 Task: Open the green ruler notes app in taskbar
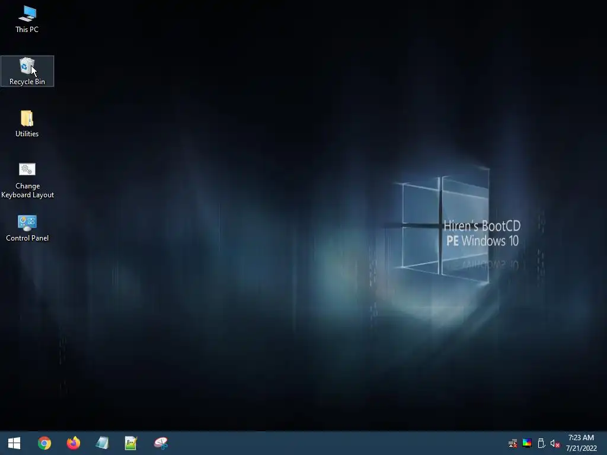[x=131, y=443]
